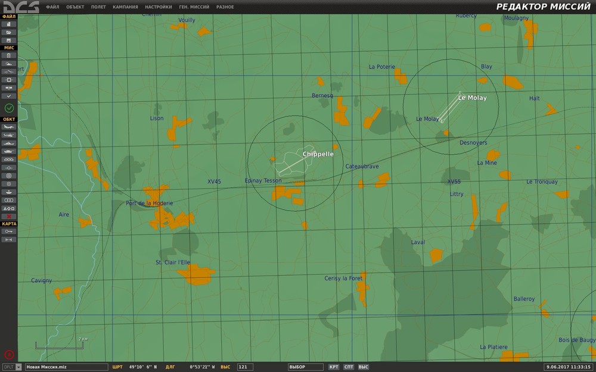
Task: Click the save mission disk icon
Action: pyautogui.click(x=9, y=40)
